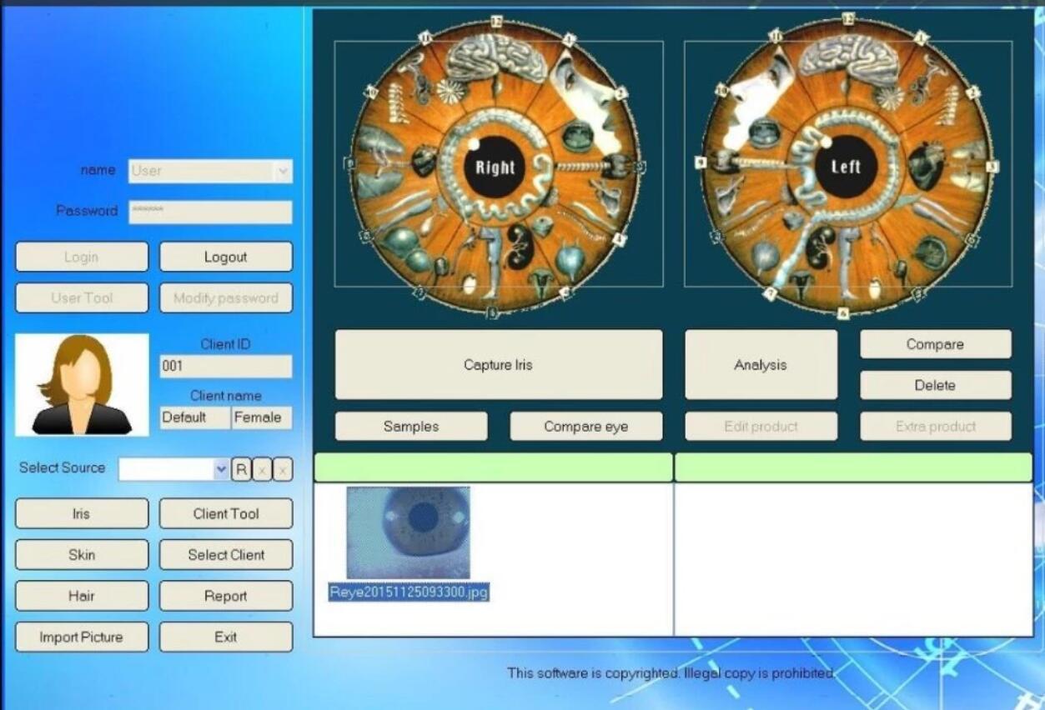
Task: Click the Capture Iris button
Action: pyautogui.click(x=499, y=365)
